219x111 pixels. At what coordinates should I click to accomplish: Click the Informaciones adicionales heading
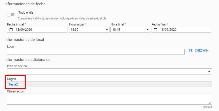click(x=27, y=60)
